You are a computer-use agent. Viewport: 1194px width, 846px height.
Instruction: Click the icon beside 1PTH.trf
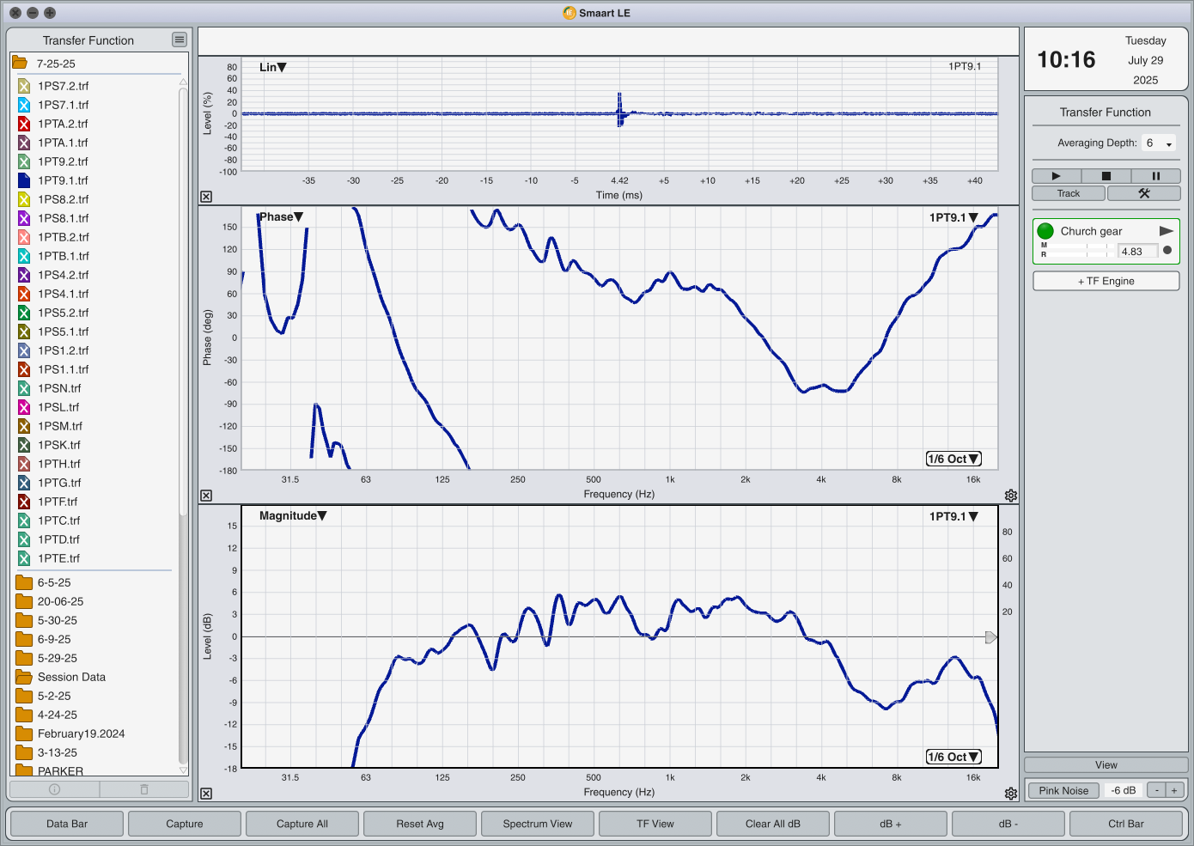pos(24,464)
